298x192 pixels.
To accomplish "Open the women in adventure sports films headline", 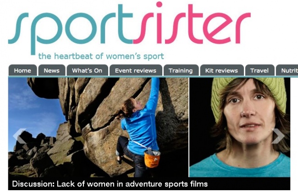I will point(110,184).
